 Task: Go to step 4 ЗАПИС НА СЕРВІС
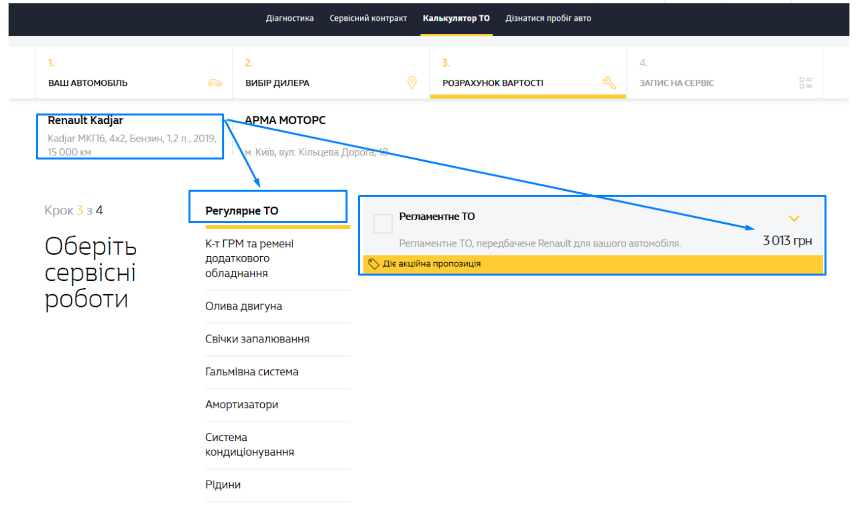(725, 72)
